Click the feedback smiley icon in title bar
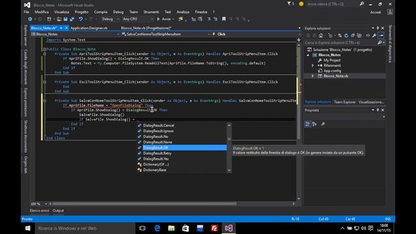416x234 pixels. pyautogui.click(x=301, y=4)
